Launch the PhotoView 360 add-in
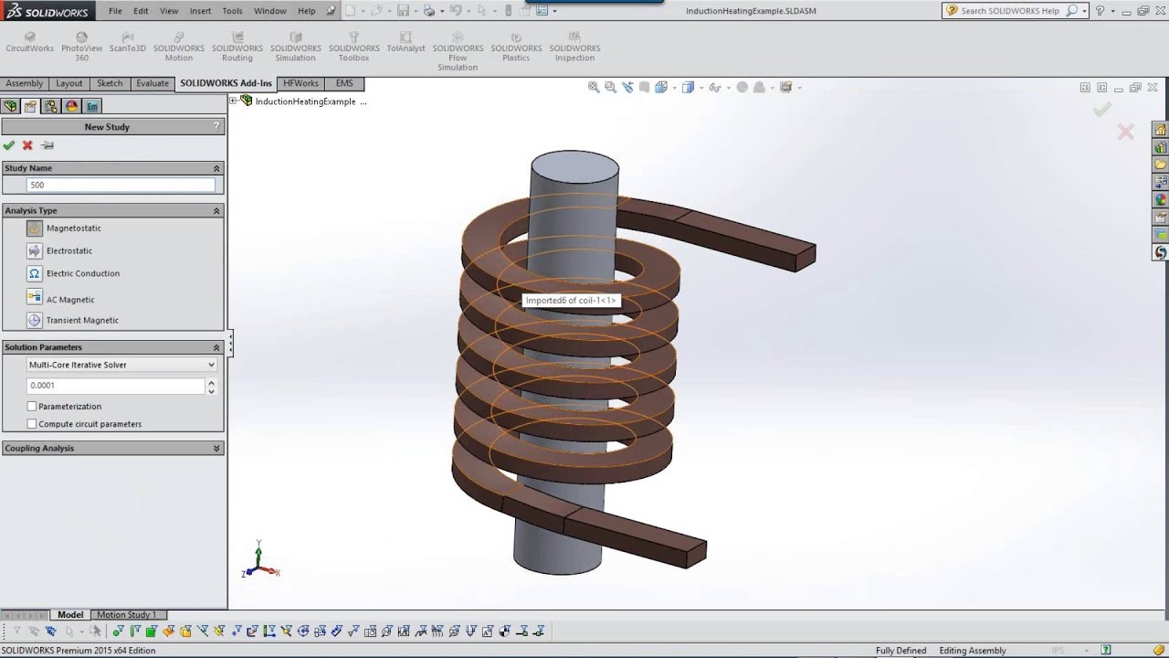This screenshot has width=1169, height=658. (81, 48)
